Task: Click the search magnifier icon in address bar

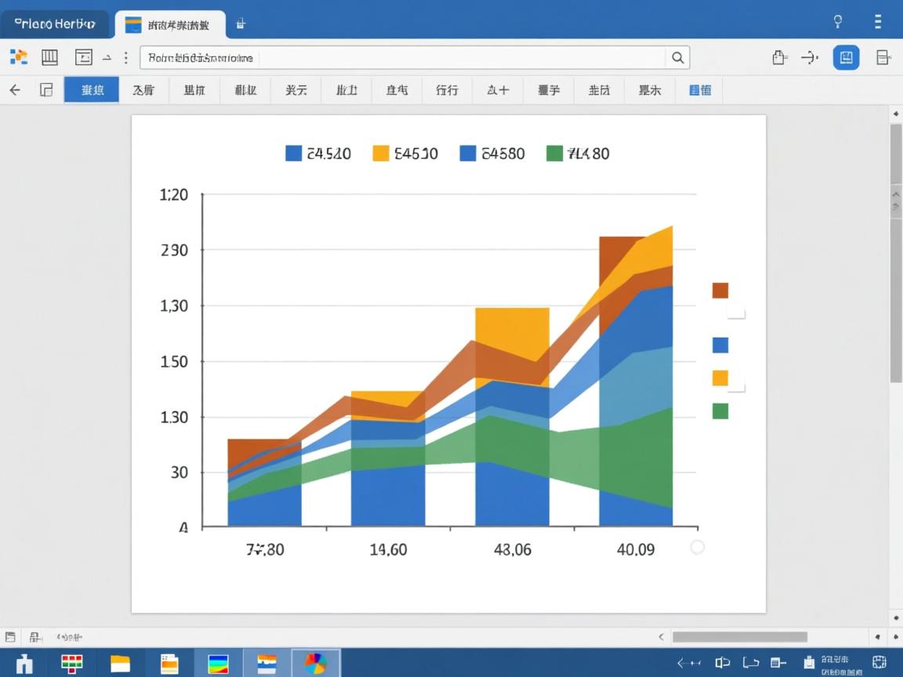Action: click(677, 57)
